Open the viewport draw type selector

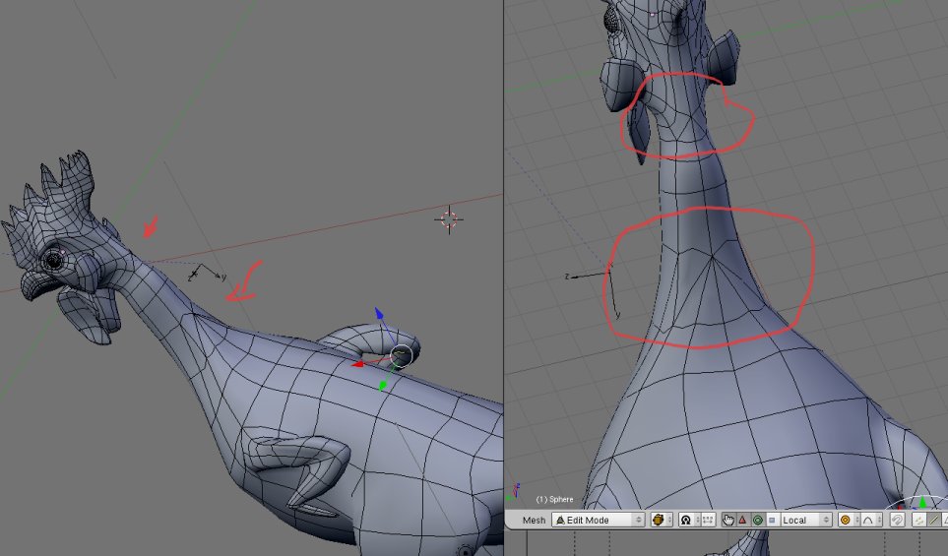tap(663, 520)
